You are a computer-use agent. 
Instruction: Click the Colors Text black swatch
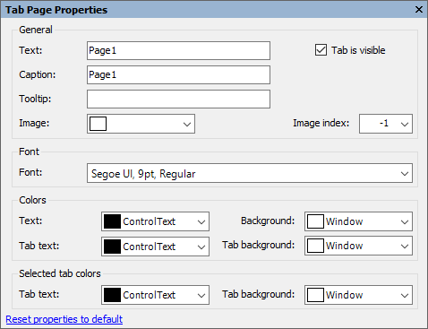pyautogui.click(x=112, y=221)
